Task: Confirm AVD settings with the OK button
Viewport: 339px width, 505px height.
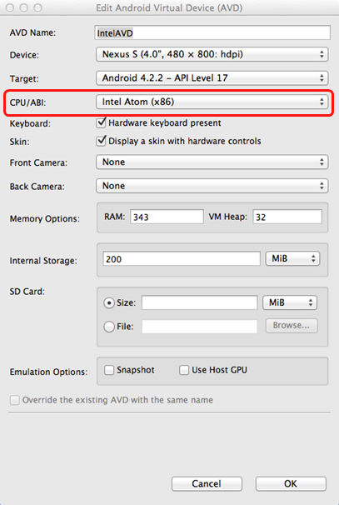Action: [x=291, y=483]
